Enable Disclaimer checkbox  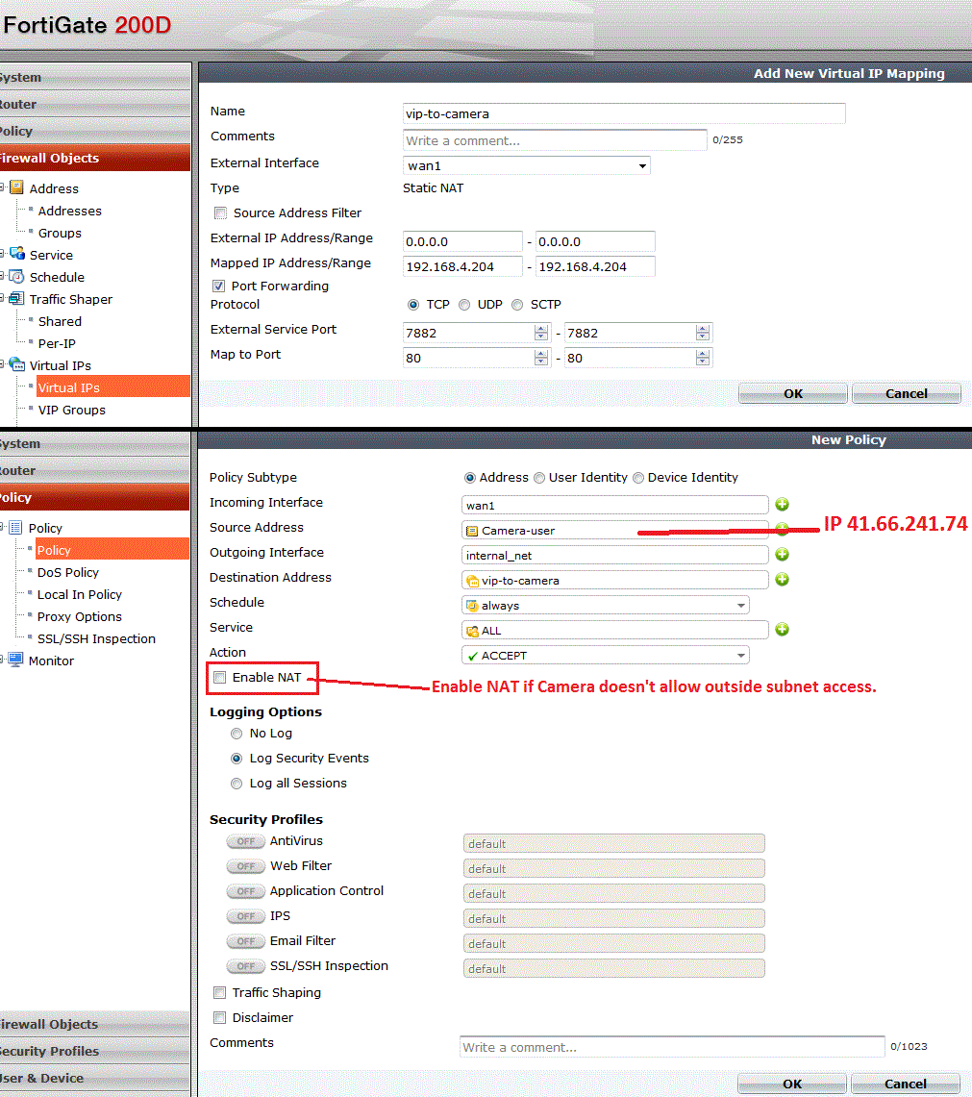click(220, 1018)
